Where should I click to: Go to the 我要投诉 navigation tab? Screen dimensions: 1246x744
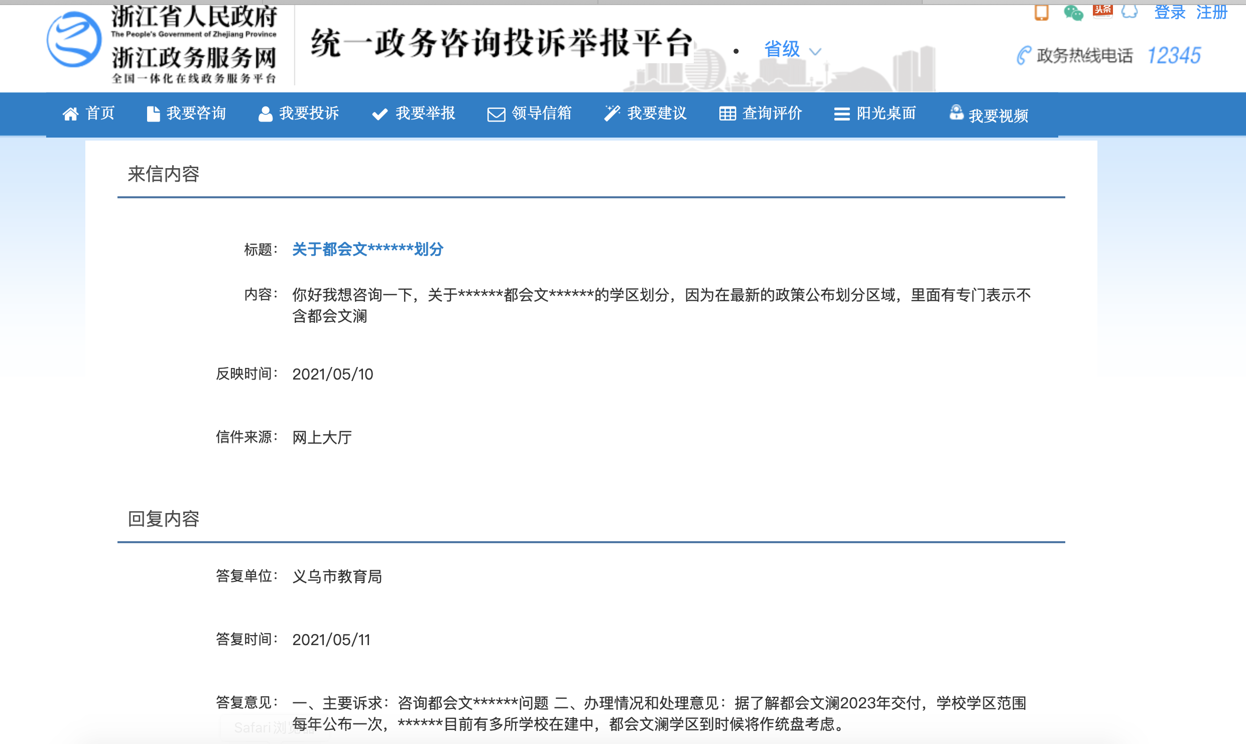click(309, 113)
